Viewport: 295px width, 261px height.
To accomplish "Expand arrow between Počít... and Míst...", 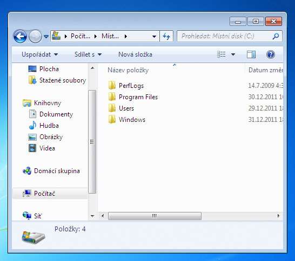I will tap(96, 36).
